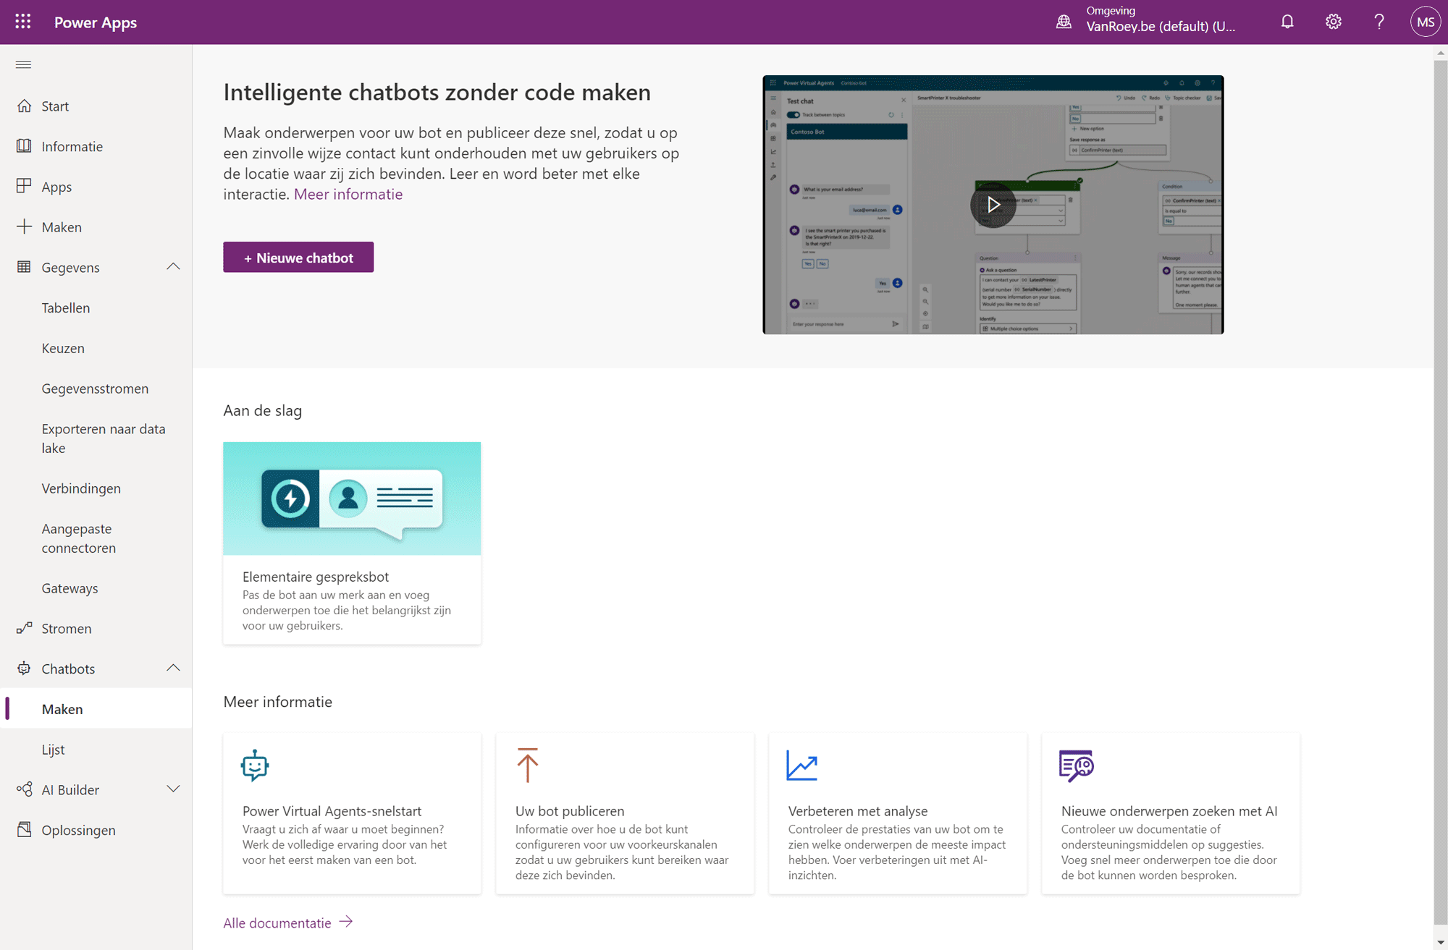1448x950 pixels.
Task: Click the scrollbar up arrow
Action: [x=1440, y=52]
